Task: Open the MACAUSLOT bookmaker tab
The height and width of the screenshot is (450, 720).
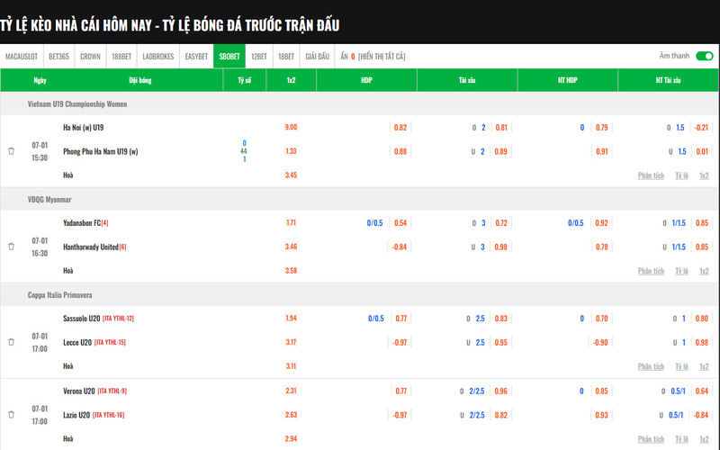Action: click(22, 56)
